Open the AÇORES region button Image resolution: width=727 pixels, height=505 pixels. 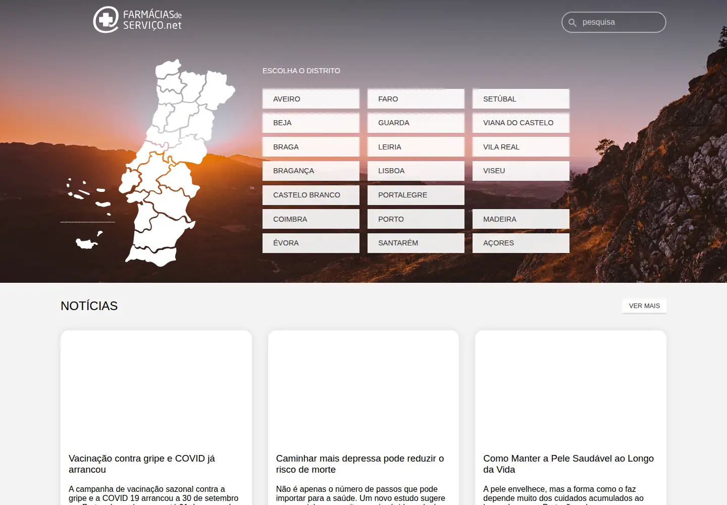[x=521, y=243]
